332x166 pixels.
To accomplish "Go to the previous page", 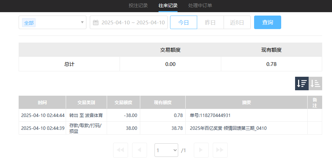I will [x=139, y=150].
